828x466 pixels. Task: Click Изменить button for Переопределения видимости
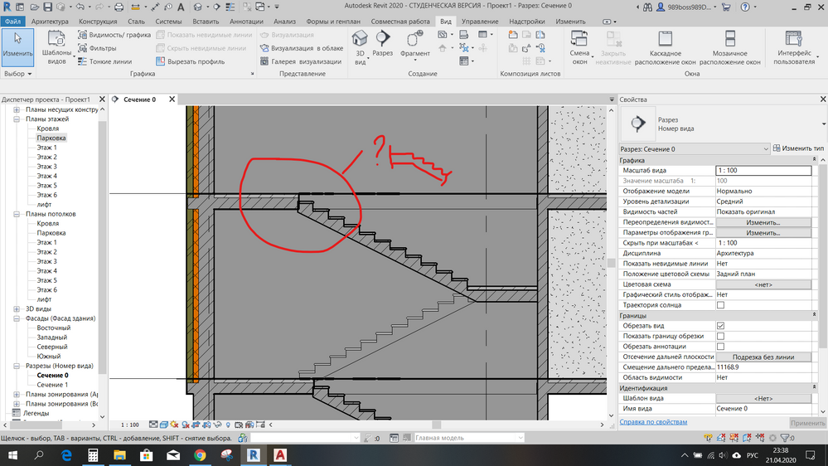(x=763, y=222)
